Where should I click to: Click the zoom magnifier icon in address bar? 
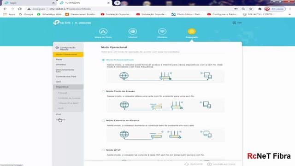tap(243, 9)
